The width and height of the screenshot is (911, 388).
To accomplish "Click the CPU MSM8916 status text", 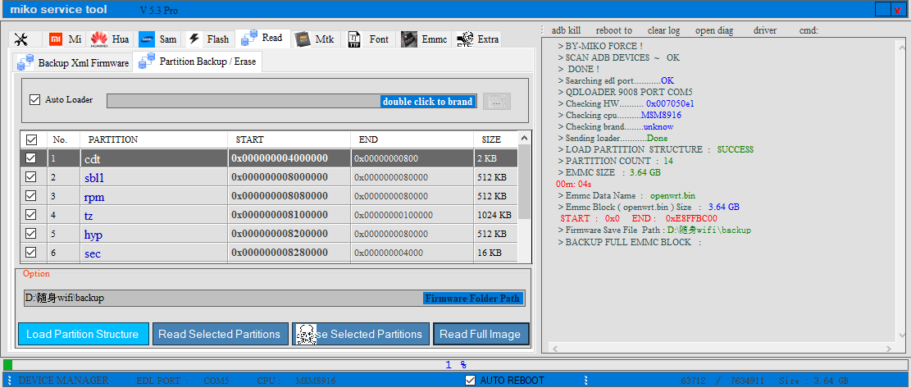I will (296, 381).
